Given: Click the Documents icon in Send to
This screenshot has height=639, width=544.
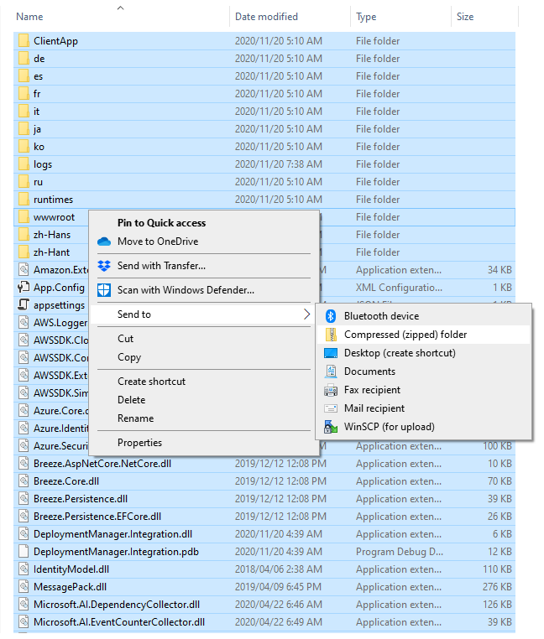Looking at the screenshot, I should pos(331,371).
